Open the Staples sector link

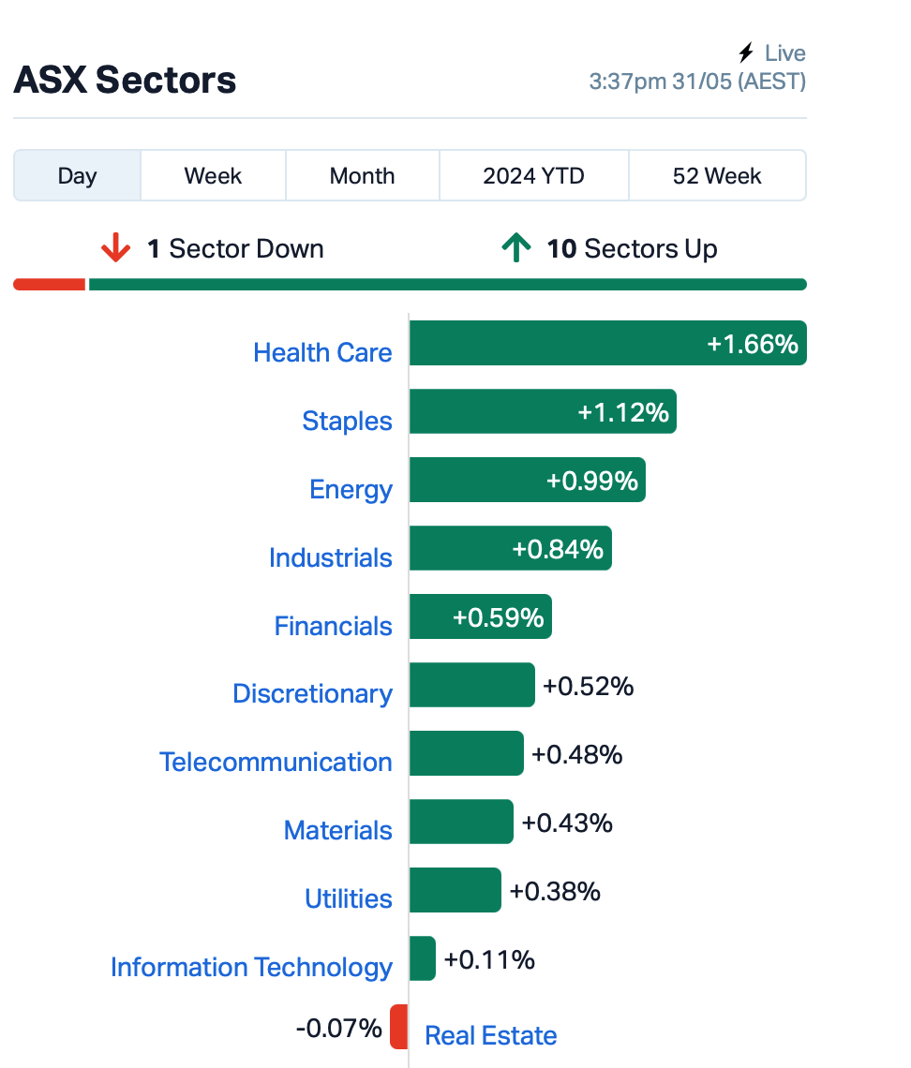click(x=347, y=421)
